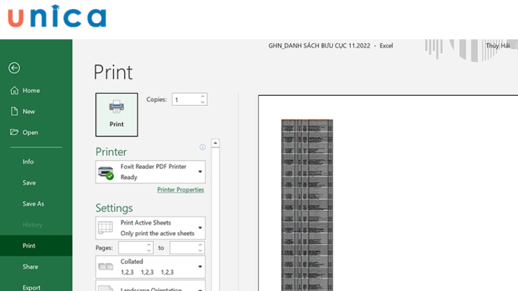Screen dimensions: 518x291
Task: Click the back arrow circle icon
Action: 14,68
